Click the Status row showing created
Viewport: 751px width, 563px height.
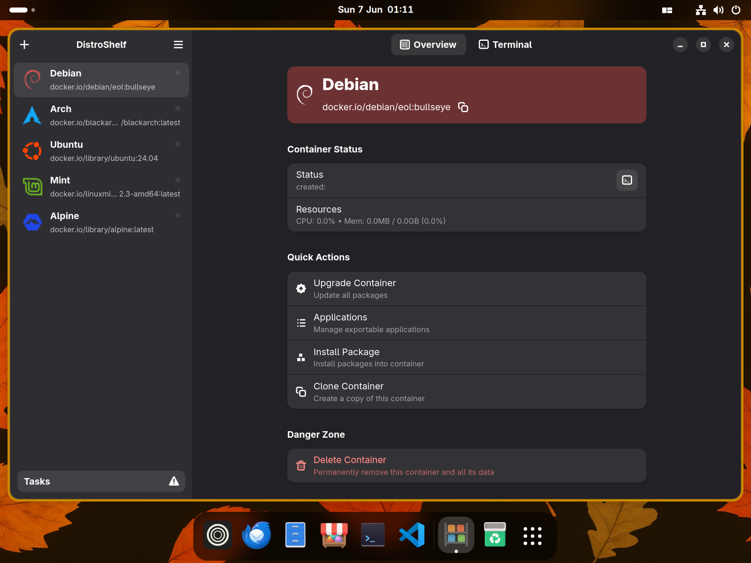point(467,180)
